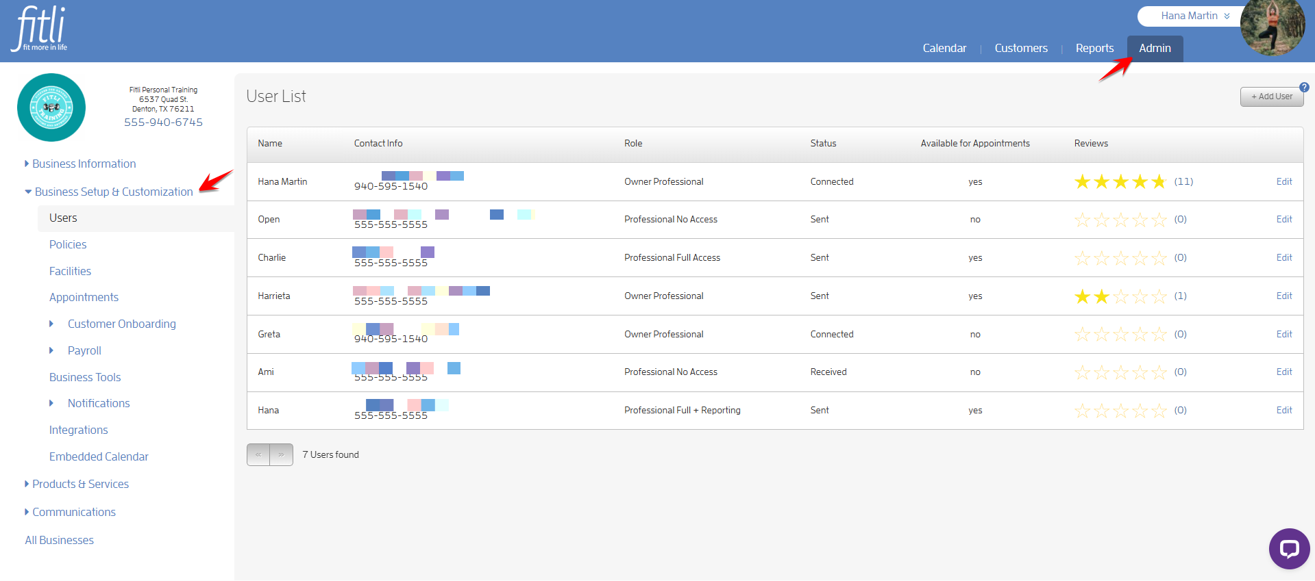Click the Contact Info column header
The width and height of the screenshot is (1315, 581).
(378, 143)
